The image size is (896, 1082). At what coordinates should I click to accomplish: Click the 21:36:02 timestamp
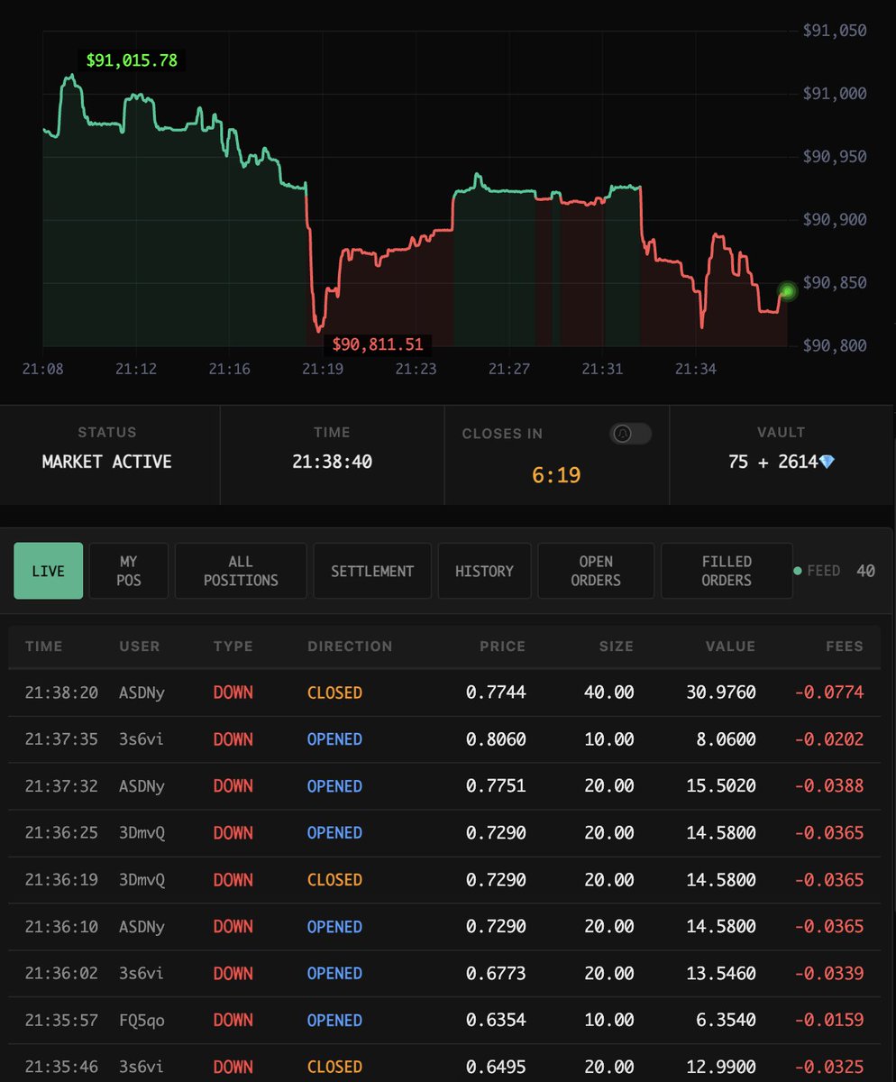[x=61, y=974]
